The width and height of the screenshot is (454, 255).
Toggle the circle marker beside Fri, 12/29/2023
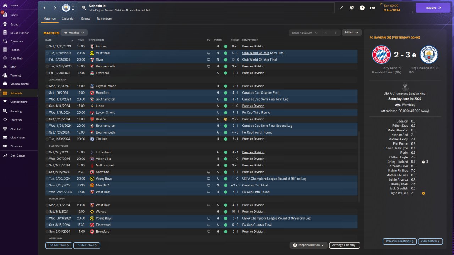click(47, 73)
